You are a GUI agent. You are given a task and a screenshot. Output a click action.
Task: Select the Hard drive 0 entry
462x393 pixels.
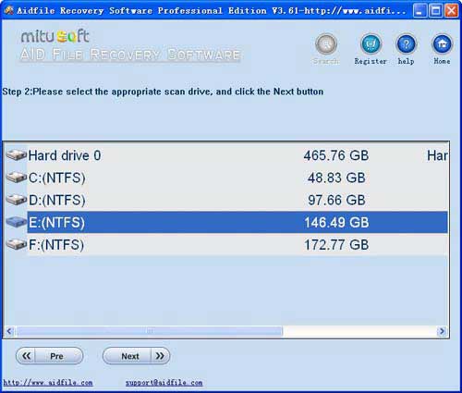(226, 155)
